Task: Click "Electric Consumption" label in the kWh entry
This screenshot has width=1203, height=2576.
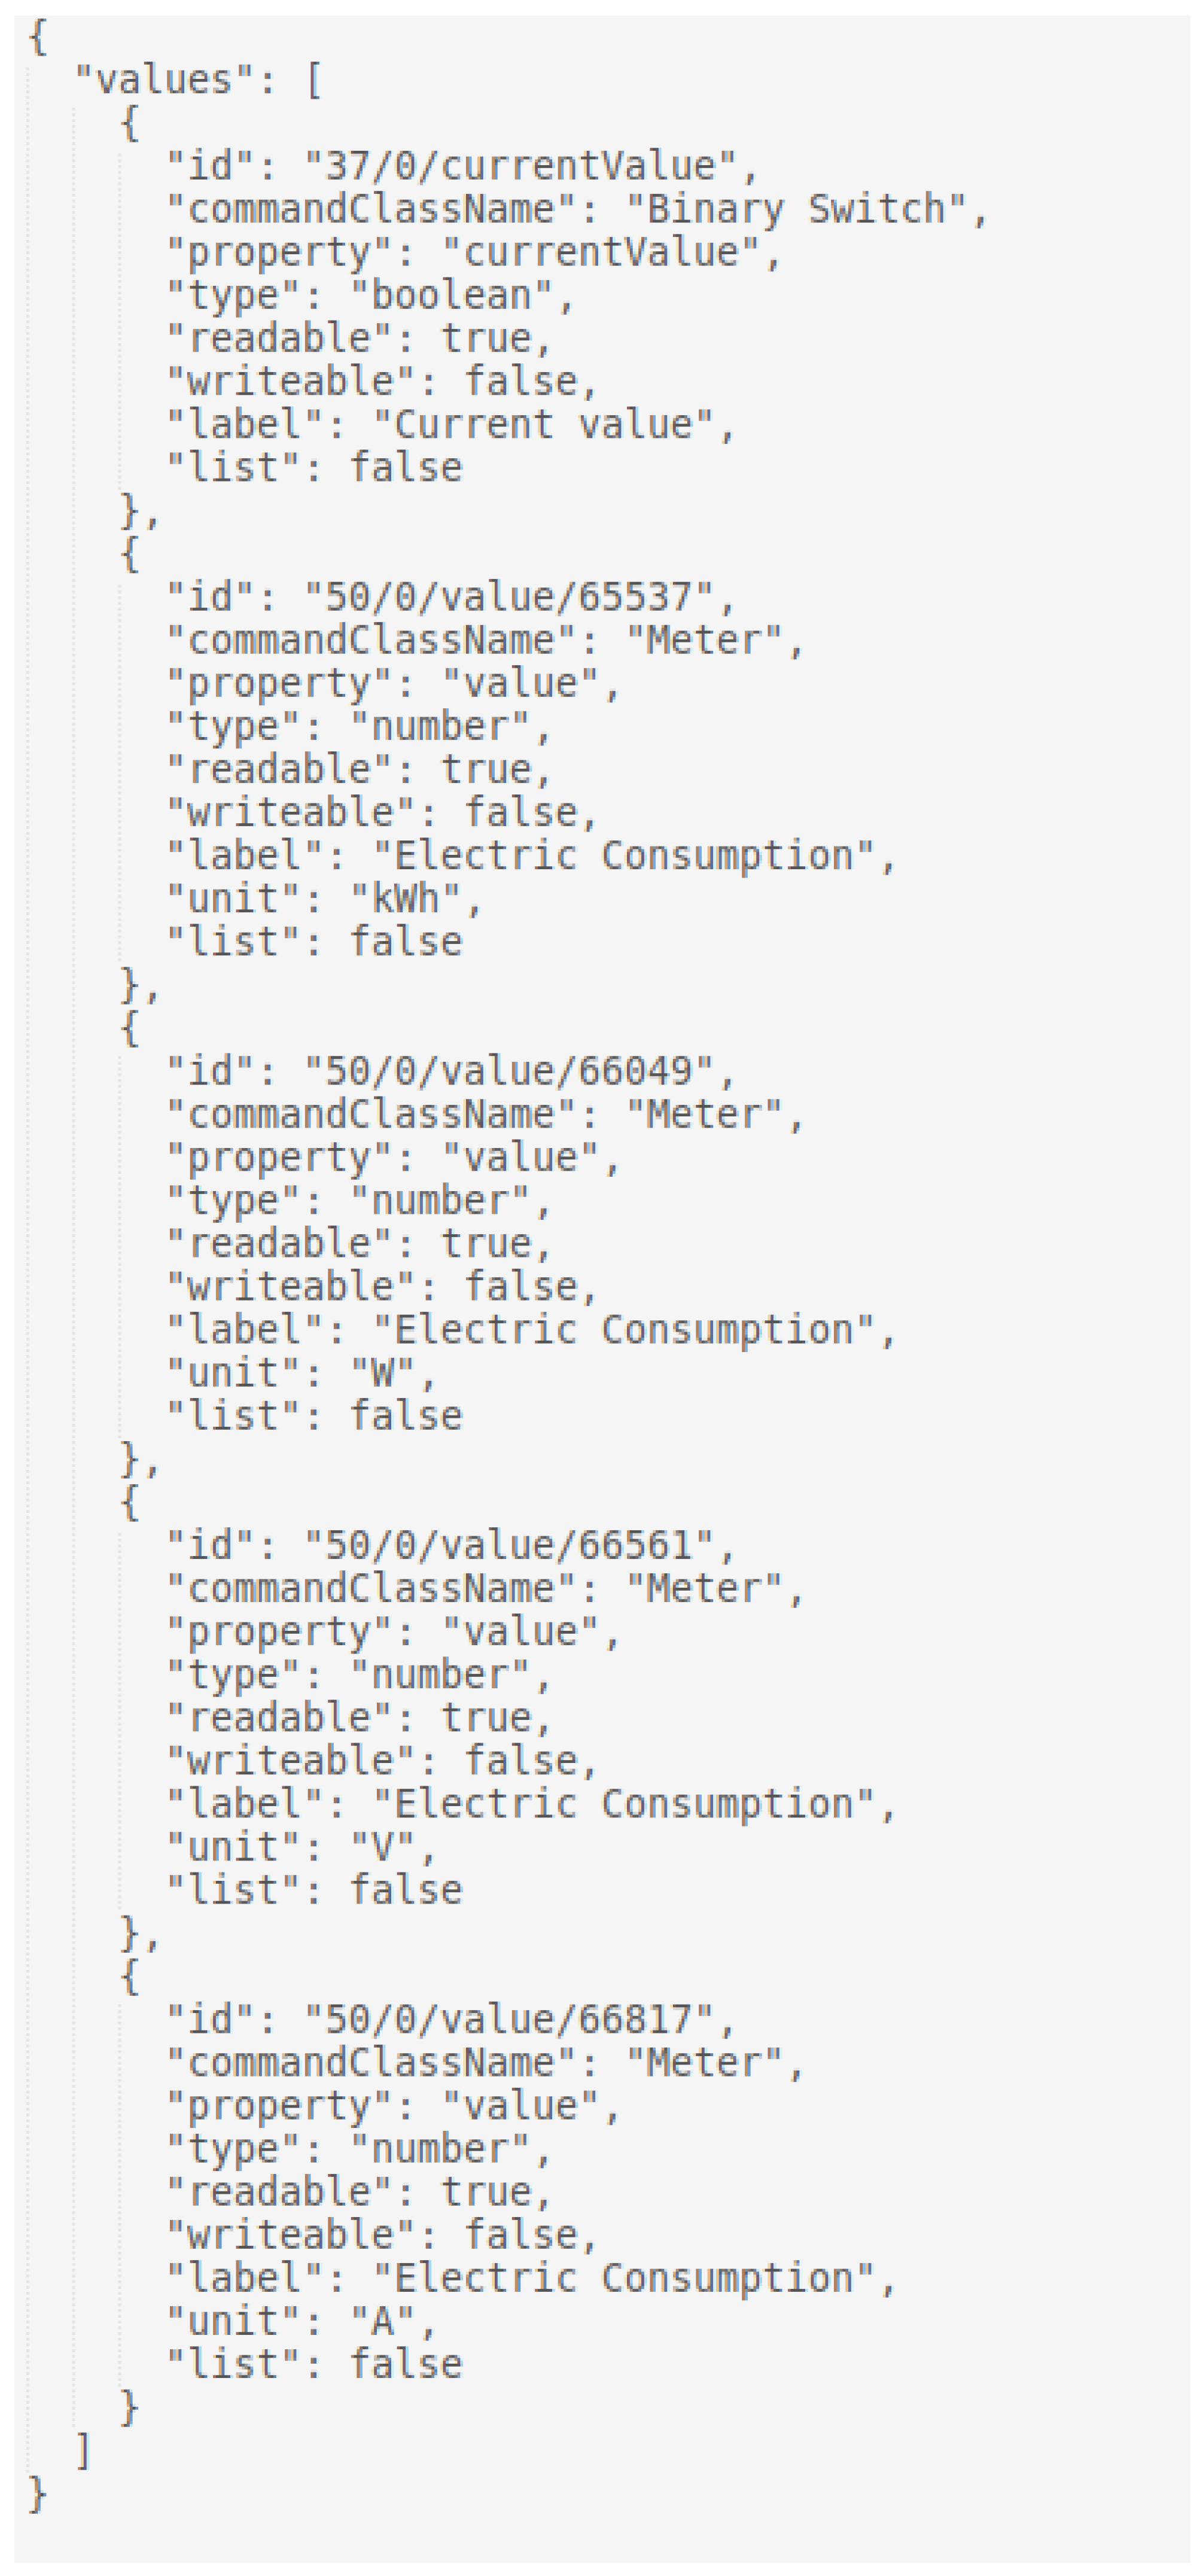Action: 623,856
